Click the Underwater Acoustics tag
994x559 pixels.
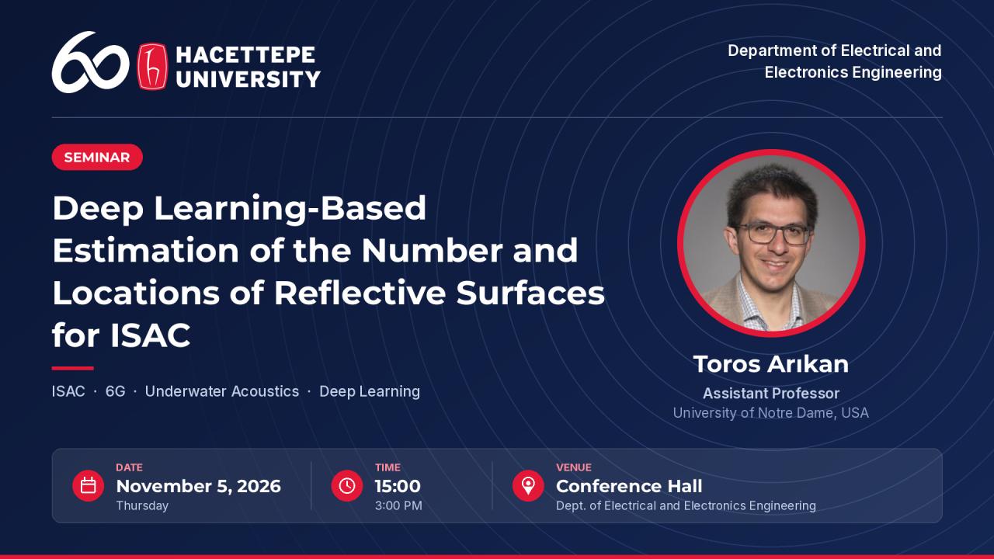pyautogui.click(x=222, y=391)
